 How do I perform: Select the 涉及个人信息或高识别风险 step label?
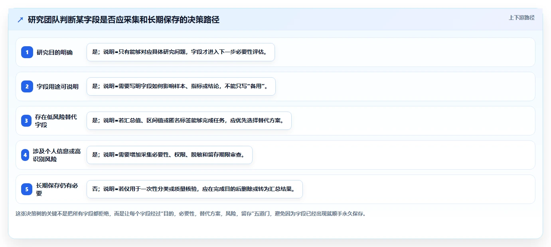(x=57, y=155)
